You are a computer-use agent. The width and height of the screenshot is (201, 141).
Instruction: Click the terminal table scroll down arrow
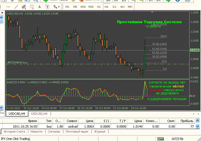tap(197, 126)
